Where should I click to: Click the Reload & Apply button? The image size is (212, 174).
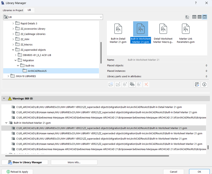17,172
